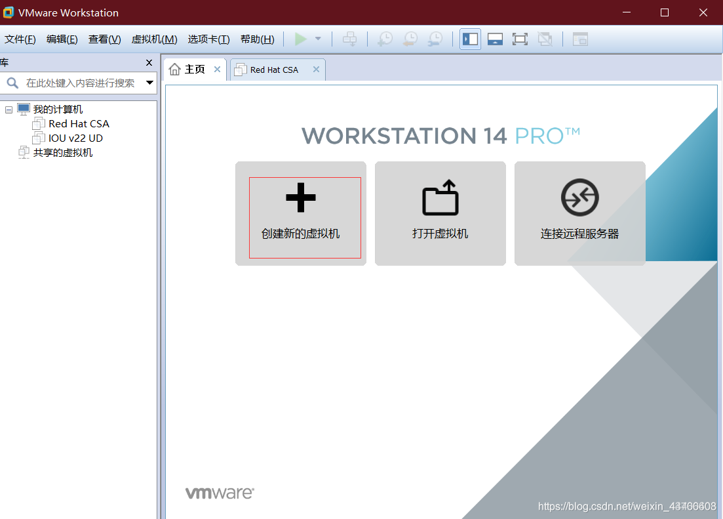
Task: Click the Unity mode toolbar icon
Action: click(545, 39)
